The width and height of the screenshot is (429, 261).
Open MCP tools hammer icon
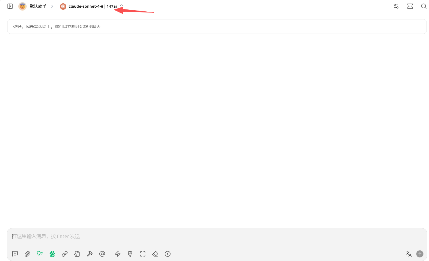[90, 254]
